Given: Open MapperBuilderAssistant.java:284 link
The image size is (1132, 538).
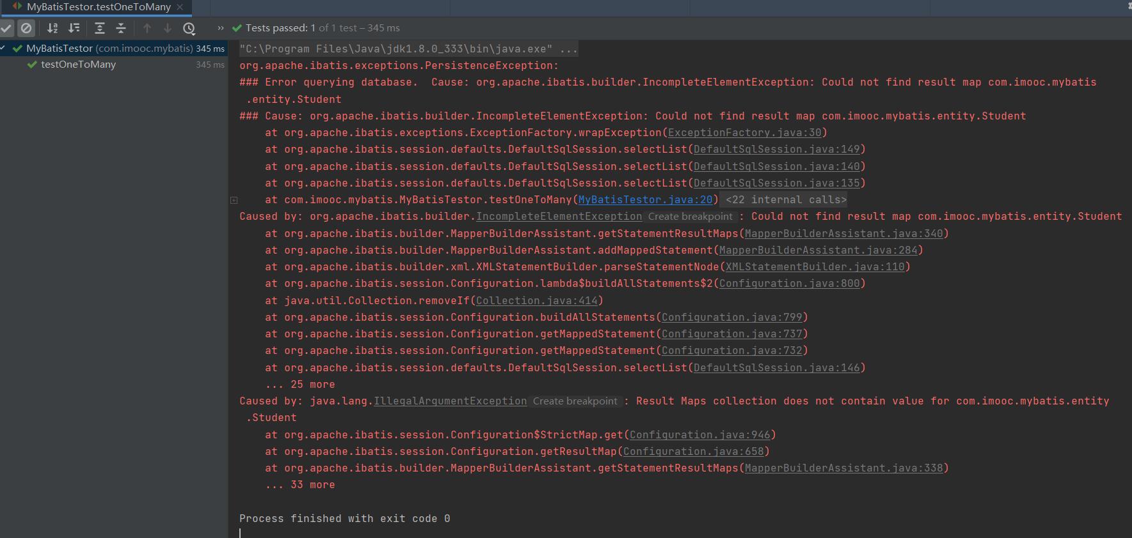Looking at the screenshot, I should point(818,250).
